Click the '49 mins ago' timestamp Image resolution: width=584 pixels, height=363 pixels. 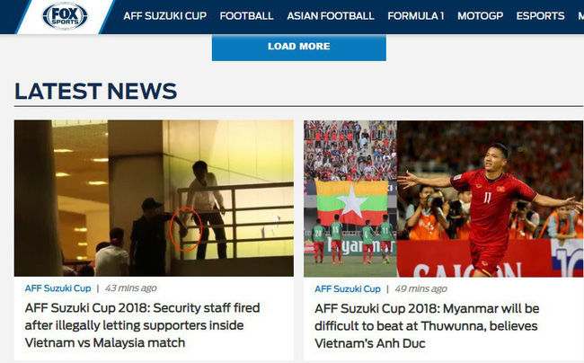click(420, 289)
